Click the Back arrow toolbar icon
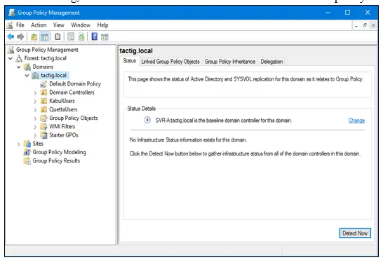 pos(11,37)
